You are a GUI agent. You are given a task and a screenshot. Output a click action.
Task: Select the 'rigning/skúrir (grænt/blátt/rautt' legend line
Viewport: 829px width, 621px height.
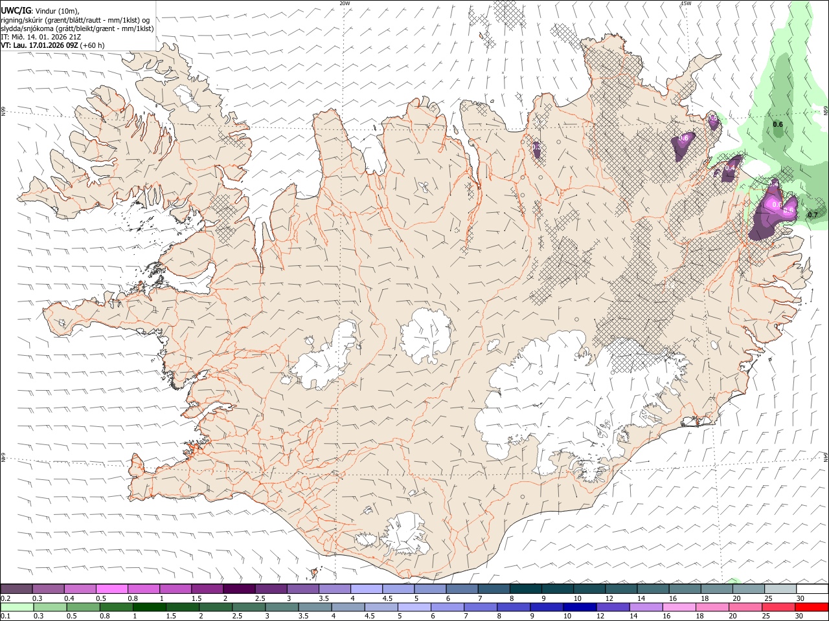pyautogui.click(x=75, y=20)
